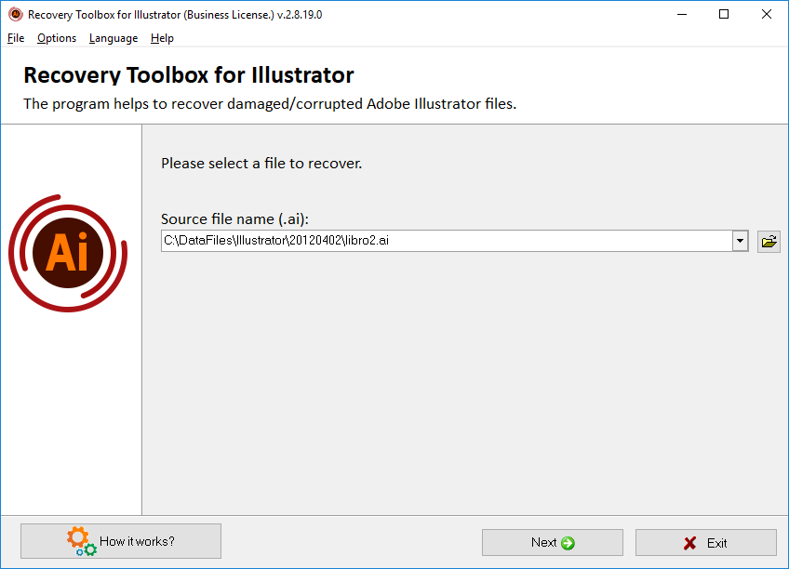Click the app icon in the title bar
The height and width of the screenshot is (569, 789).
pyautogui.click(x=16, y=15)
